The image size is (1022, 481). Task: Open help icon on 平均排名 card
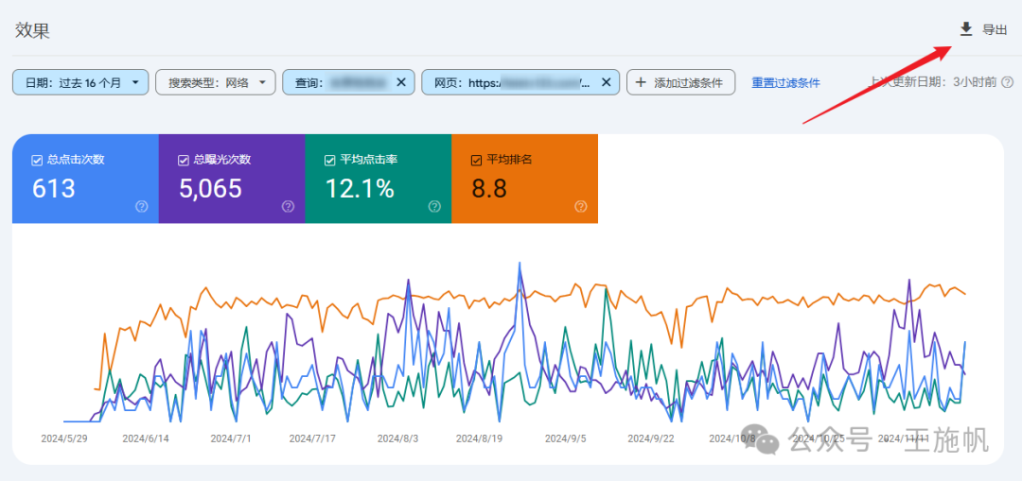click(x=581, y=206)
